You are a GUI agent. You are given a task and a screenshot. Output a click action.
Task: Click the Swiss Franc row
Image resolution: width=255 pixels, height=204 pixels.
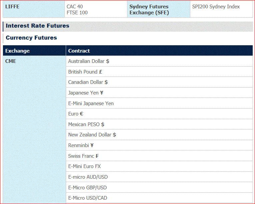coord(160,156)
